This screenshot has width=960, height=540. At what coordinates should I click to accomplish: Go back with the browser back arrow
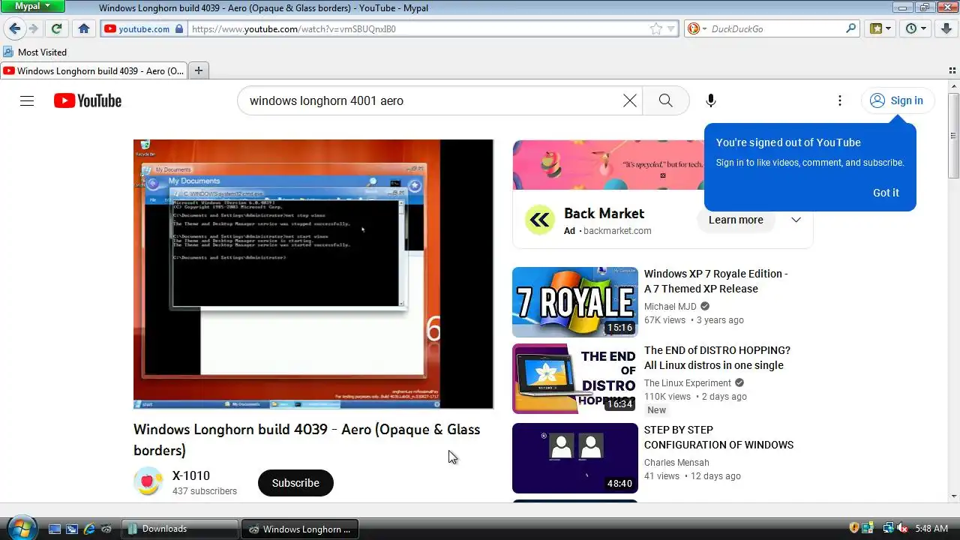click(x=14, y=28)
